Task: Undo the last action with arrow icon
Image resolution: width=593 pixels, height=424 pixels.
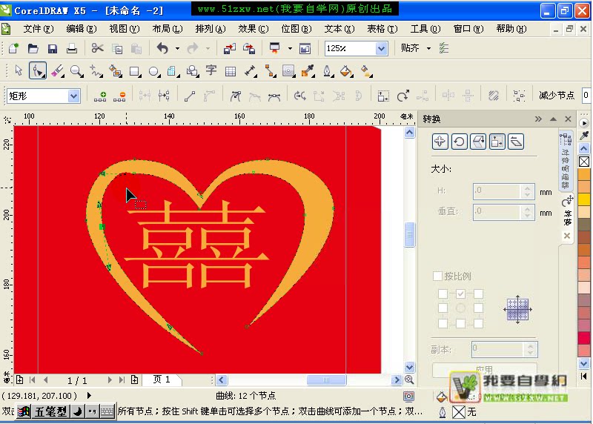Action: tap(162, 48)
